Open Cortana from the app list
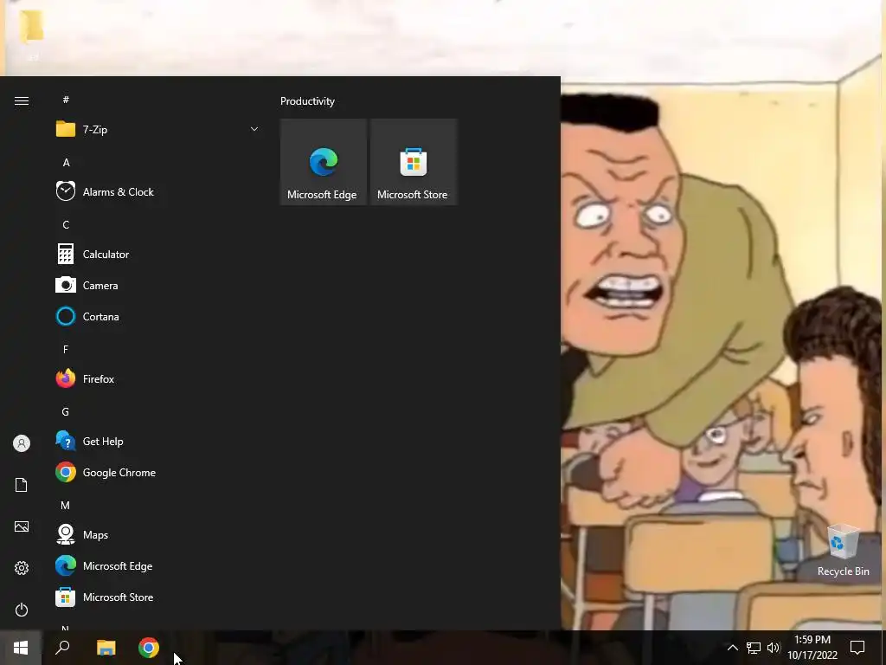This screenshot has width=886, height=665. point(157,317)
